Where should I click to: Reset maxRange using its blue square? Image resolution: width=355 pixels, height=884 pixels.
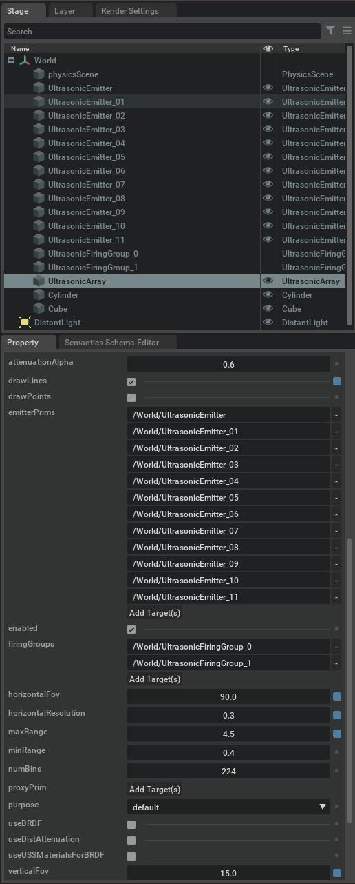pyautogui.click(x=337, y=734)
